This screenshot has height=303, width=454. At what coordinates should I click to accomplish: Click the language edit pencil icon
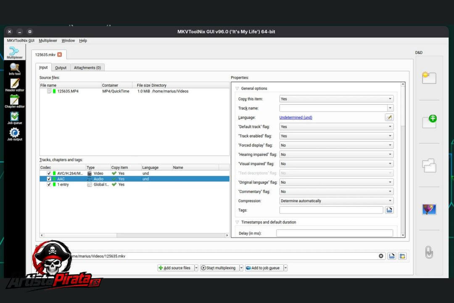389,117
